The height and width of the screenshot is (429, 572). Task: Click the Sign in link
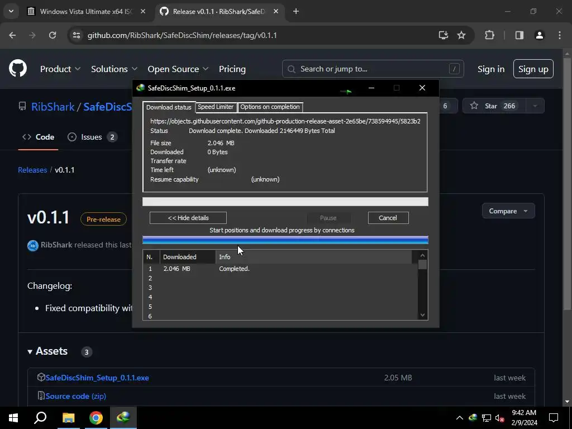[491, 69]
